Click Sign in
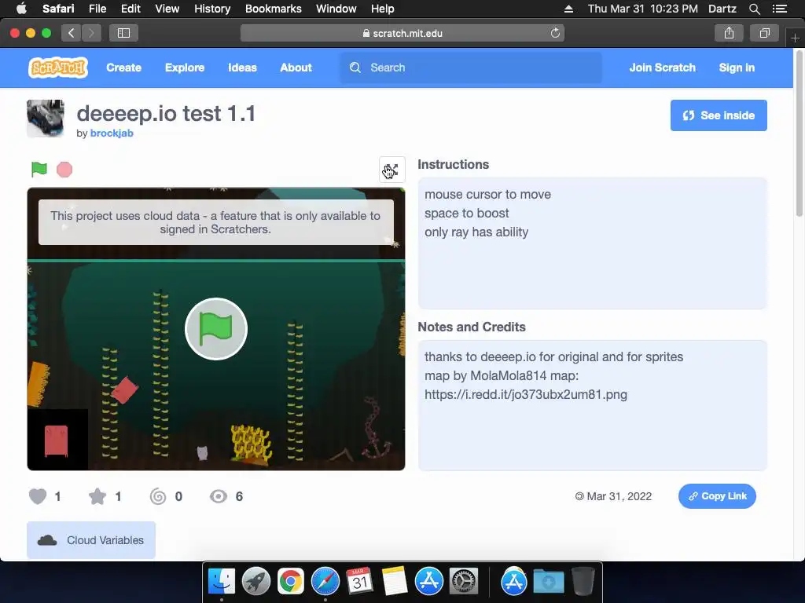Image resolution: width=805 pixels, height=603 pixels. click(x=737, y=68)
